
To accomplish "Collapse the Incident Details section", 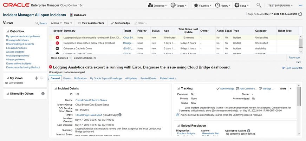I will pos(56,89).
